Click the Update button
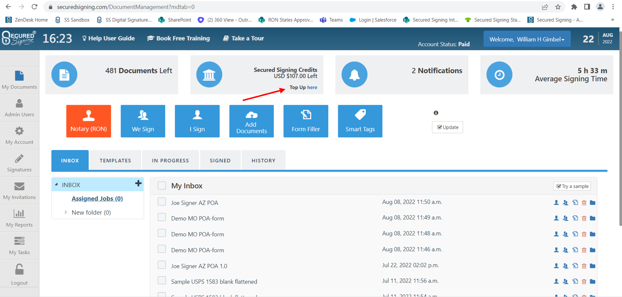This screenshot has width=622, height=297. pyautogui.click(x=447, y=127)
